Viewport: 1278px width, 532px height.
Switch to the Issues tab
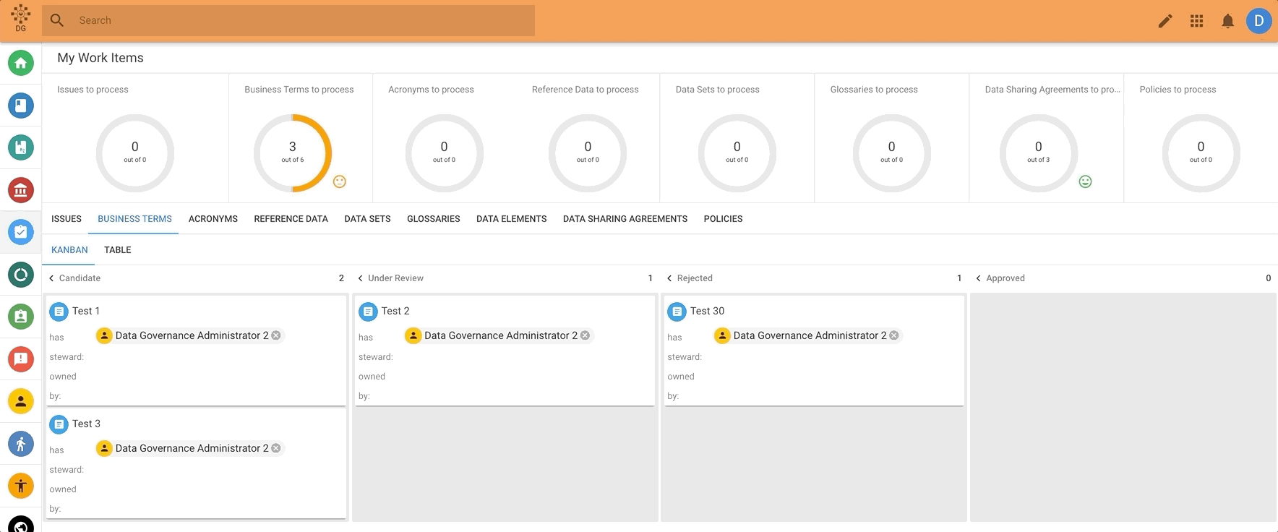67,219
